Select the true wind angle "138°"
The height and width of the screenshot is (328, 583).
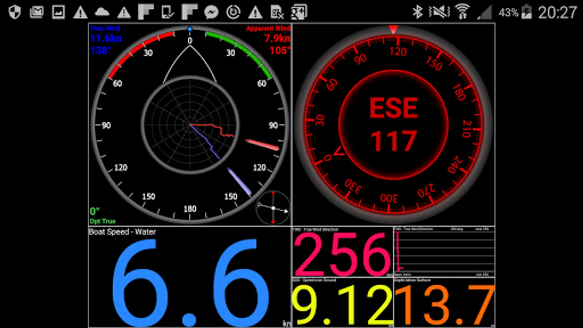coord(101,50)
